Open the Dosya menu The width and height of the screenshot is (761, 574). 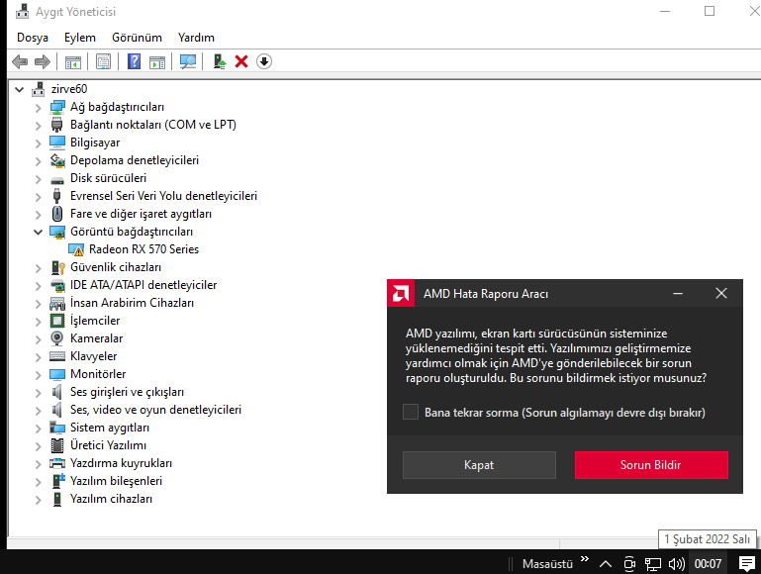point(33,38)
